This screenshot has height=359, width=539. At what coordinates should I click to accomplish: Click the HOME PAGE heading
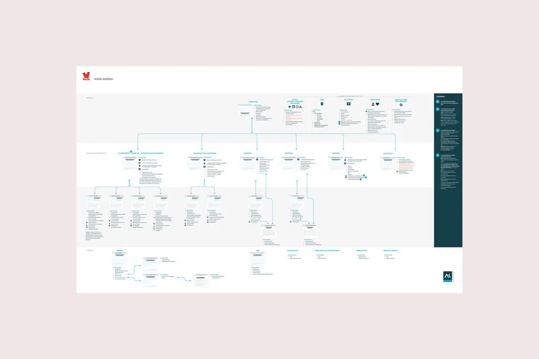pos(253,102)
